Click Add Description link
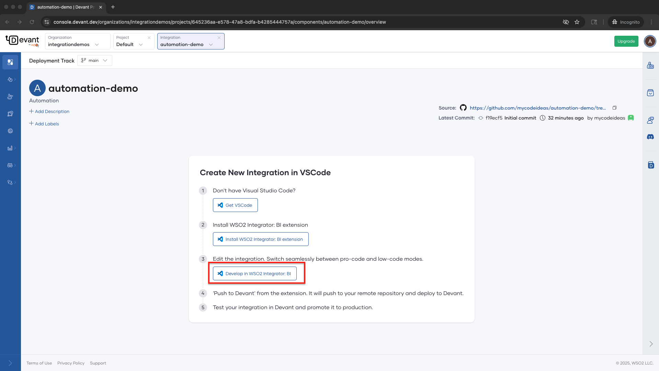This screenshot has height=371, width=659. click(x=49, y=111)
